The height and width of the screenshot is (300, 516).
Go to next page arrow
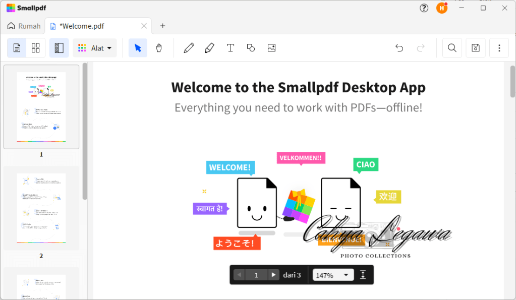point(273,275)
